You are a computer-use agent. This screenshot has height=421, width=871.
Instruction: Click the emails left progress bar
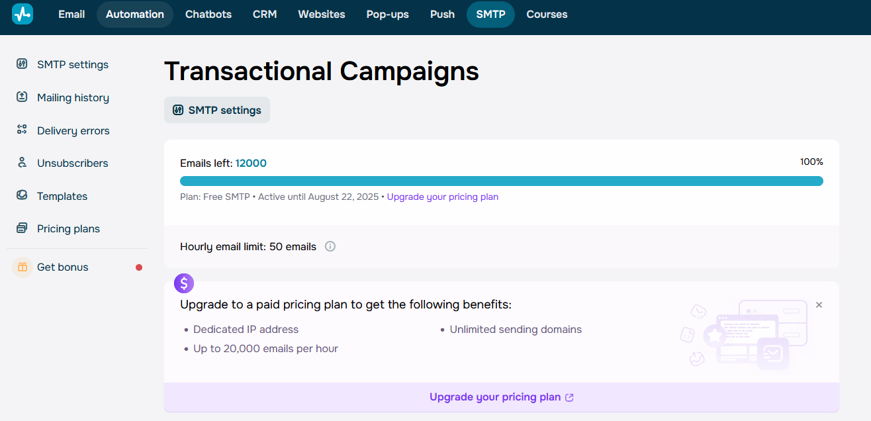pos(501,181)
